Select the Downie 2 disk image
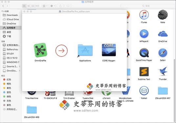 11,66
